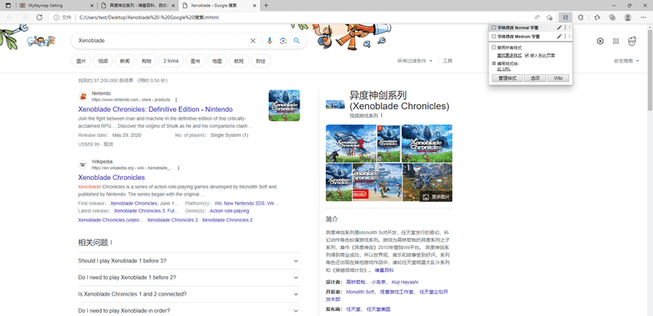Open the Nintendo result cover thumbnail
The image size is (653, 316).
(x=284, y=106)
